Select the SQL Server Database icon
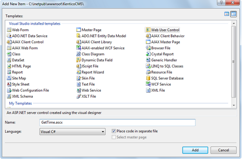This screenshot has width=242, height=159. click(x=148, y=78)
